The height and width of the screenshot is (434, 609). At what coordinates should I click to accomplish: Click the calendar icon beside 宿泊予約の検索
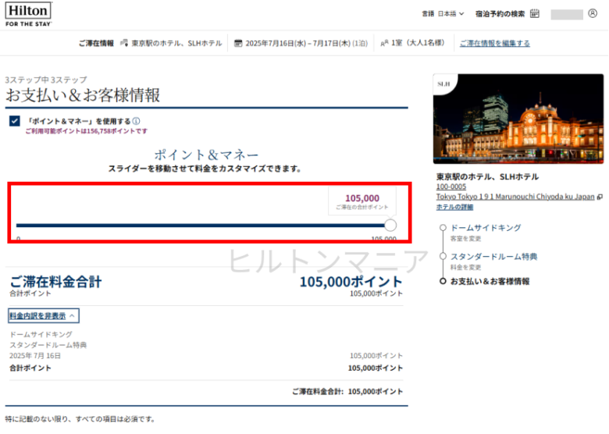tap(535, 13)
